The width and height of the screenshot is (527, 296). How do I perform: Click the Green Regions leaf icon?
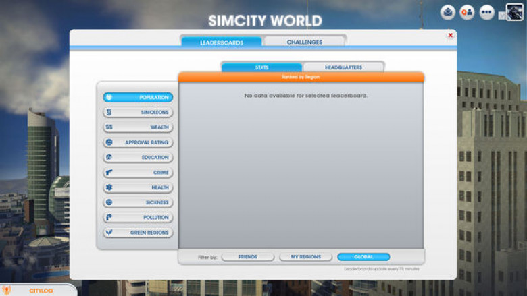coord(109,232)
